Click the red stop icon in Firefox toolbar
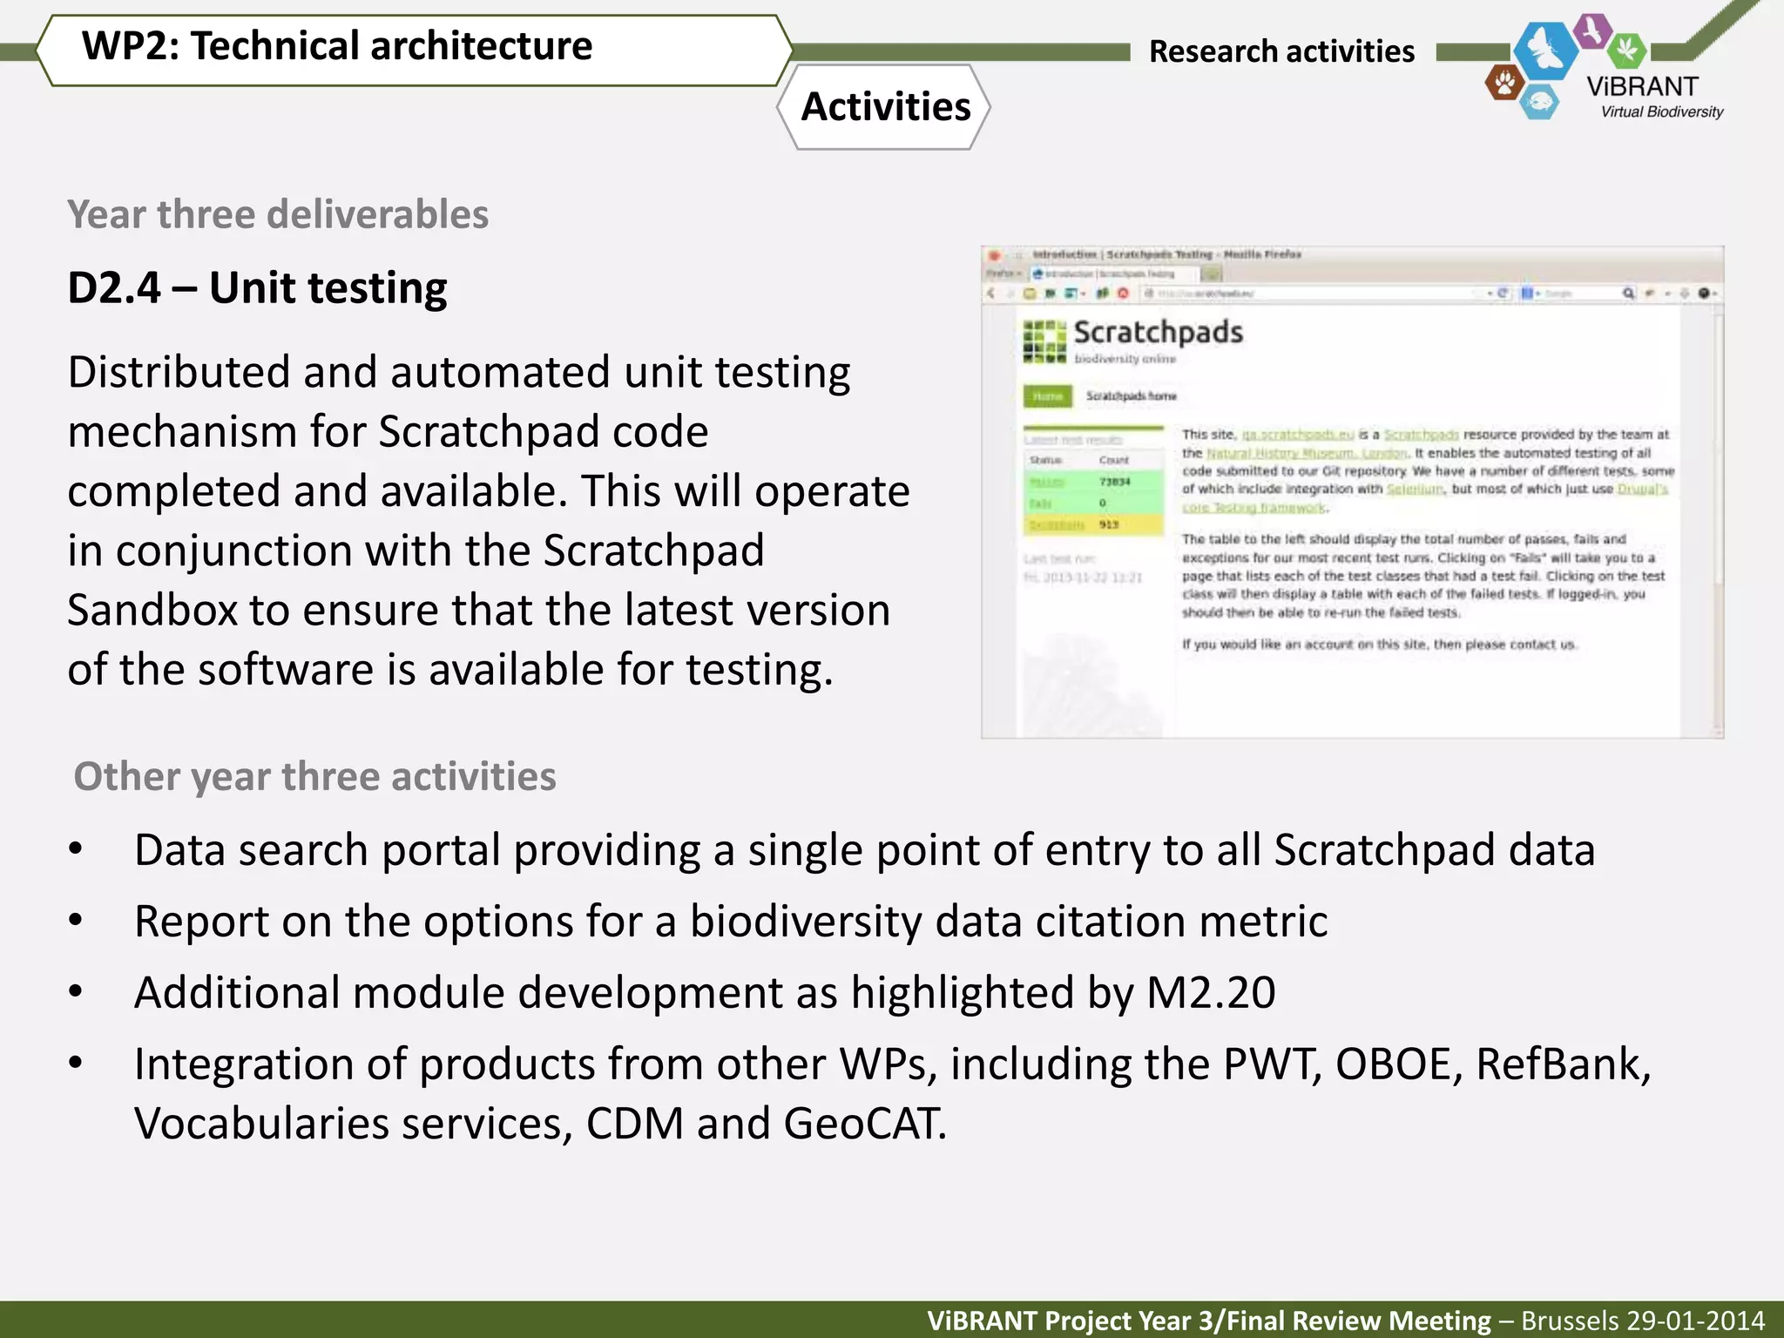 click(1123, 294)
